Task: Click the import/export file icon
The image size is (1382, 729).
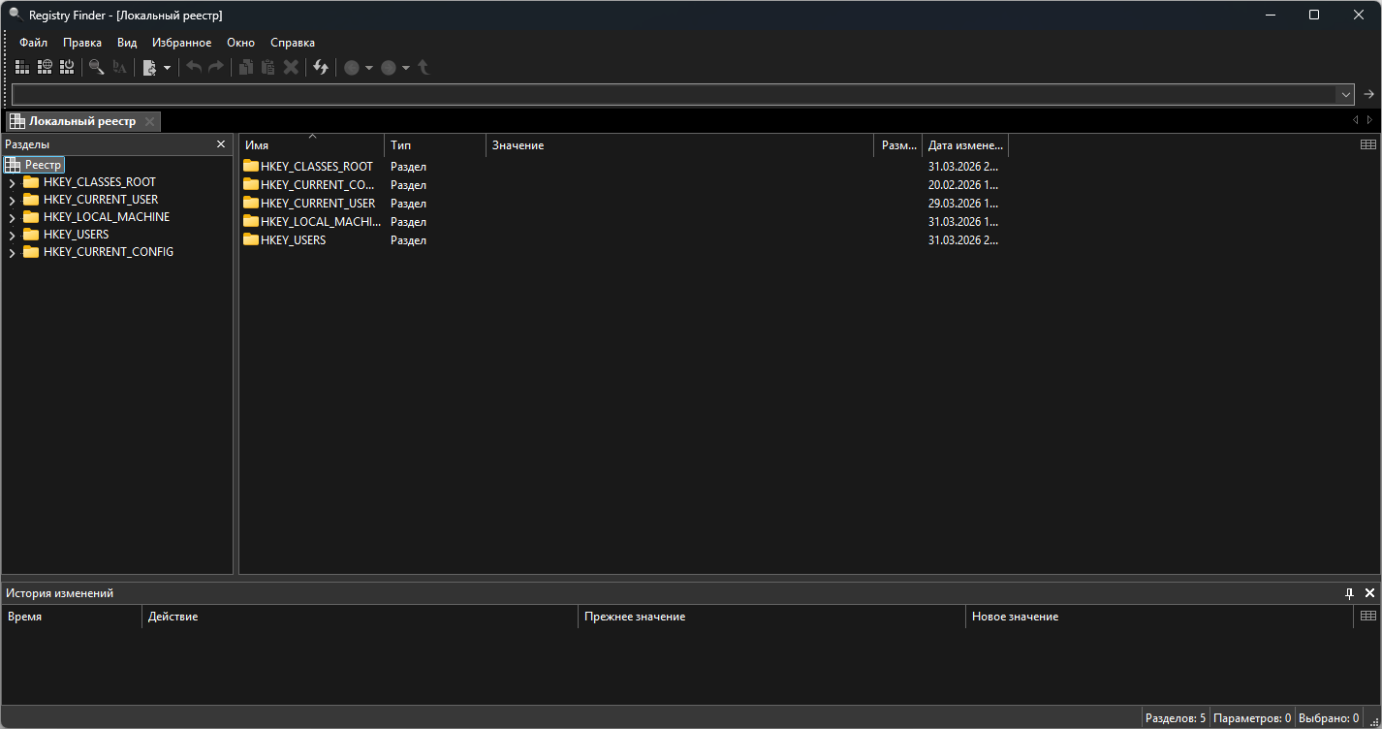Action: (149, 67)
